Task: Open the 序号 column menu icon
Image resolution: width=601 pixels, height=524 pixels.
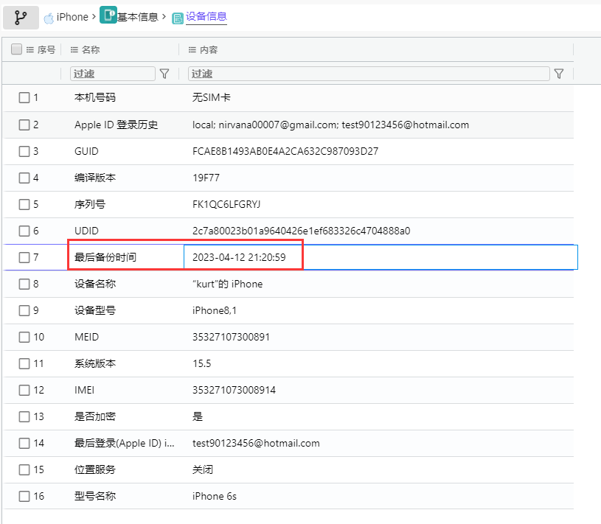Action: coord(30,50)
